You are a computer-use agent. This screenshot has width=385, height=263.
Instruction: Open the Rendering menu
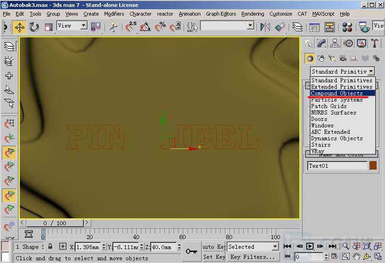[x=253, y=14]
